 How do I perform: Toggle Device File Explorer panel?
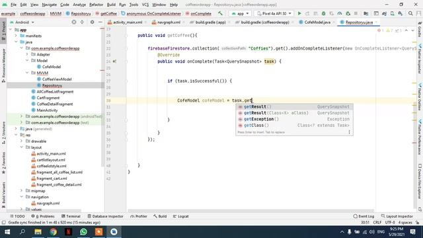click(x=420, y=181)
